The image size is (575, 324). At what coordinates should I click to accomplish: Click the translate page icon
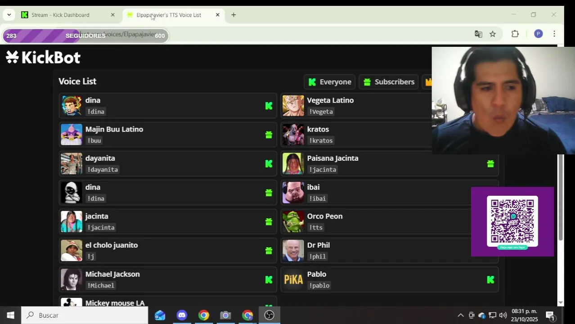pyautogui.click(x=478, y=34)
